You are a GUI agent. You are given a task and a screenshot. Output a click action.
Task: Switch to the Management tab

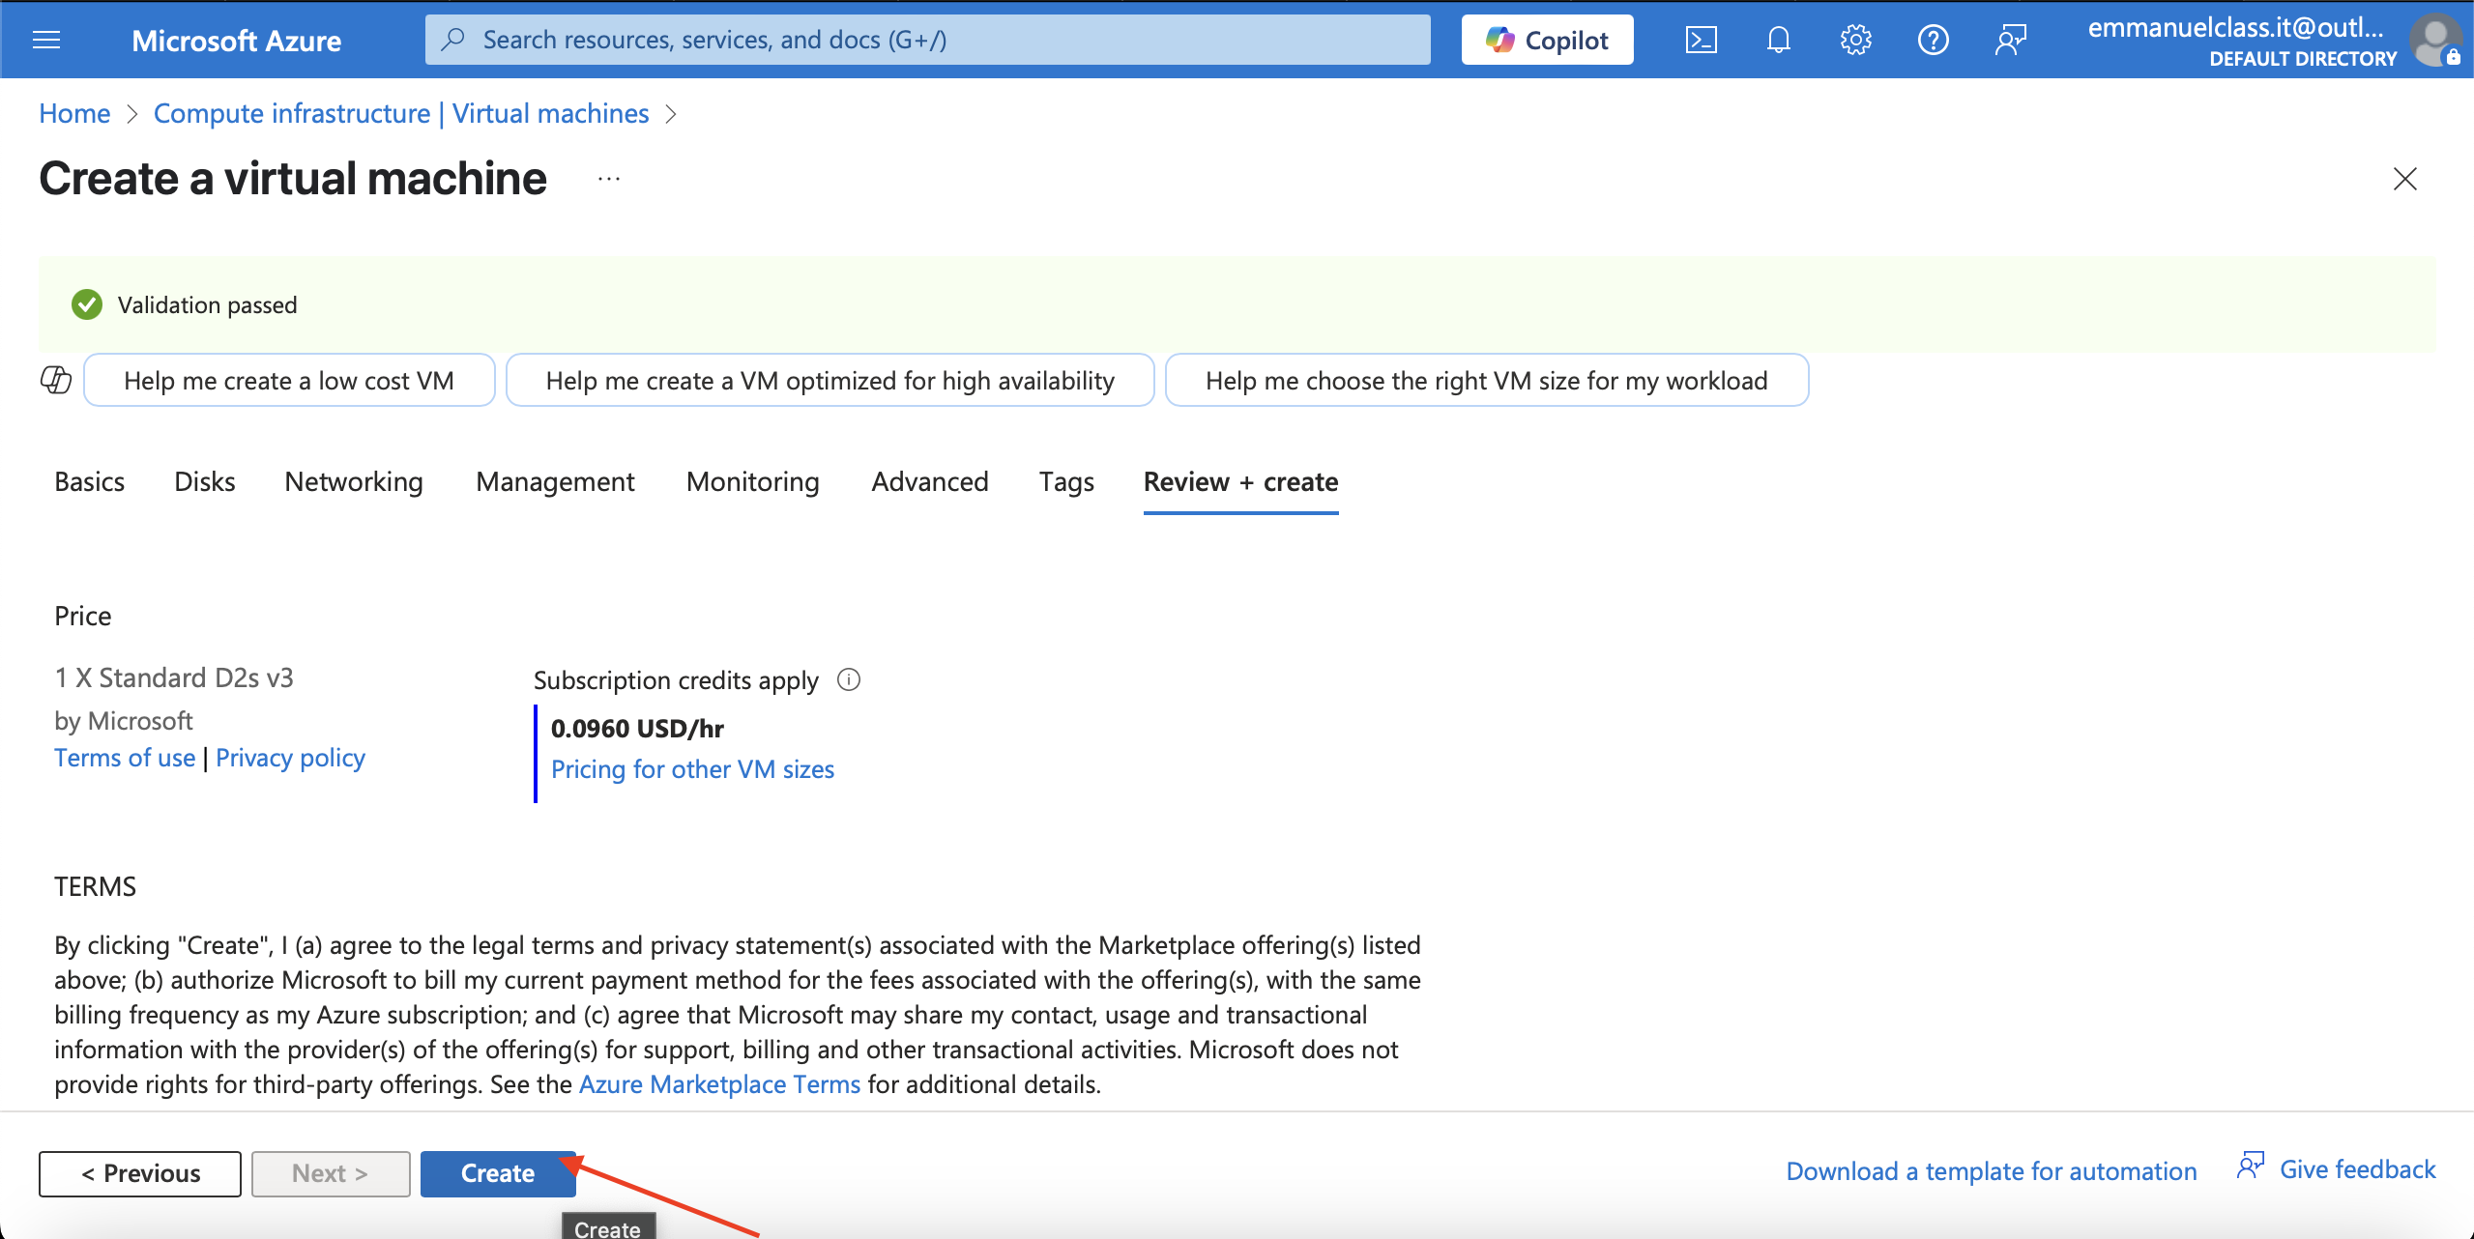click(555, 481)
